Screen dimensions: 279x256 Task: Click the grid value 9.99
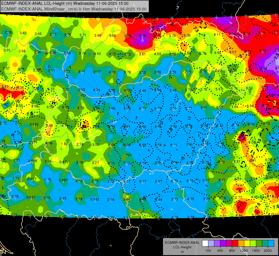(x=204, y=126)
